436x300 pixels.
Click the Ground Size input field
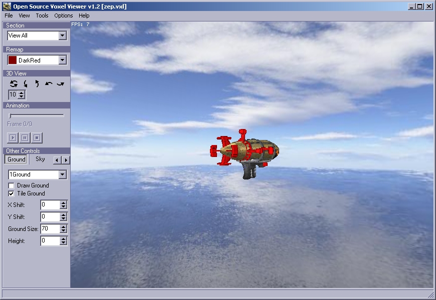tap(50, 228)
